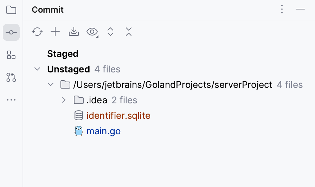Screen dimensions: 315x187
Task: Click the Collapse All toolbar icon
Action: point(129,32)
